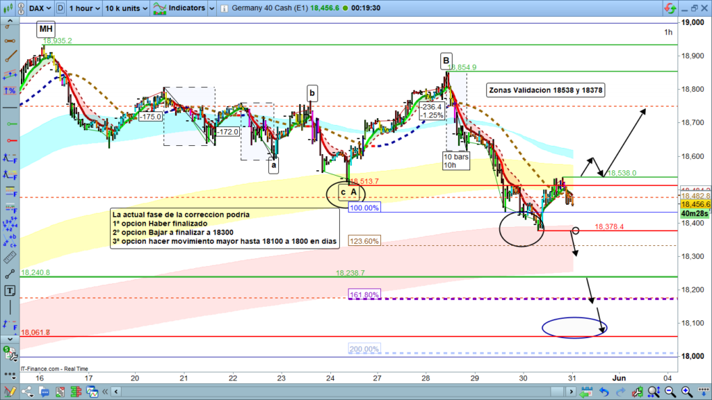
Task: Toggle the D daily mode button
Action: pyautogui.click(x=61, y=8)
